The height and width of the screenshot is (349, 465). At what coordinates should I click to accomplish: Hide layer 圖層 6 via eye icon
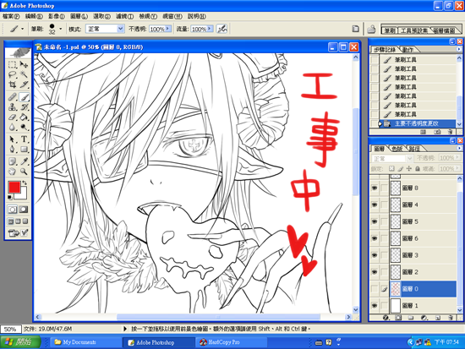[x=375, y=238]
